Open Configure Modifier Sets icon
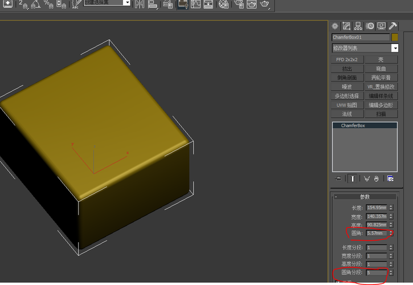 click(x=390, y=179)
